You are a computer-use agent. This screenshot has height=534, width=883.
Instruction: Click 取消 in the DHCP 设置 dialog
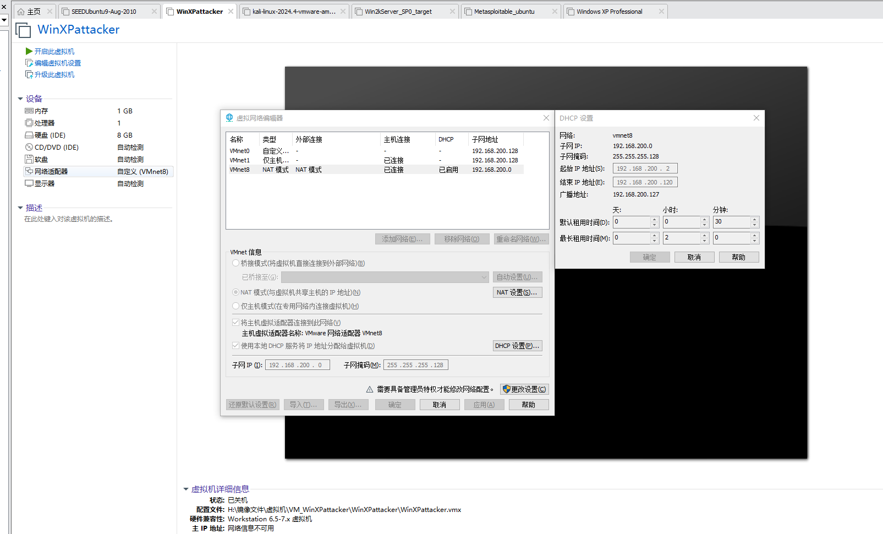coord(694,257)
